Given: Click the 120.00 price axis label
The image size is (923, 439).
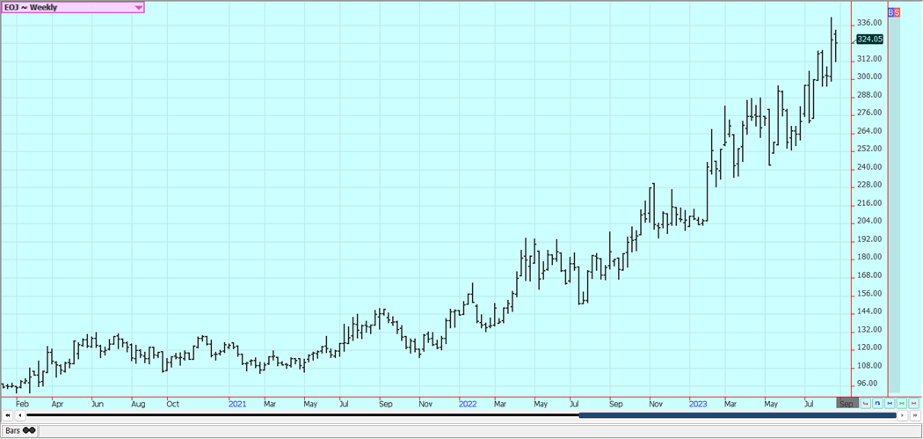Looking at the screenshot, I should pos(869,348).
